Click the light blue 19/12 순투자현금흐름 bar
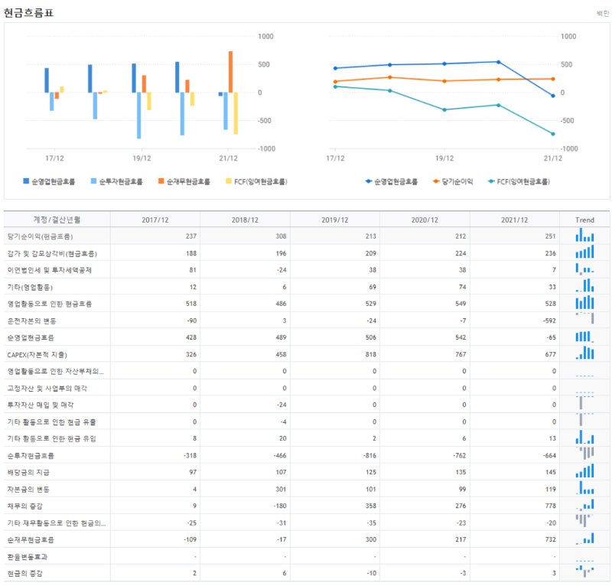 click(139, 116)
